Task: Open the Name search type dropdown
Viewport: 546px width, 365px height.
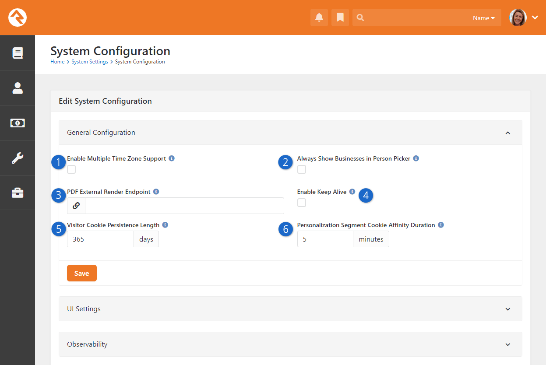Action: pyautogui.click(x=484, y=18)
